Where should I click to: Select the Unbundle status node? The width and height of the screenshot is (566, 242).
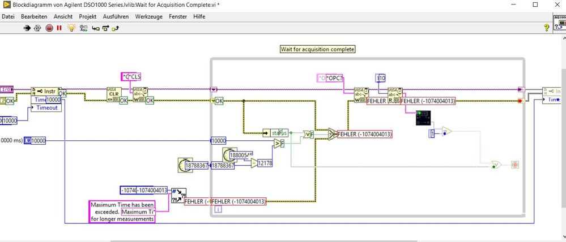coord(275,133)
